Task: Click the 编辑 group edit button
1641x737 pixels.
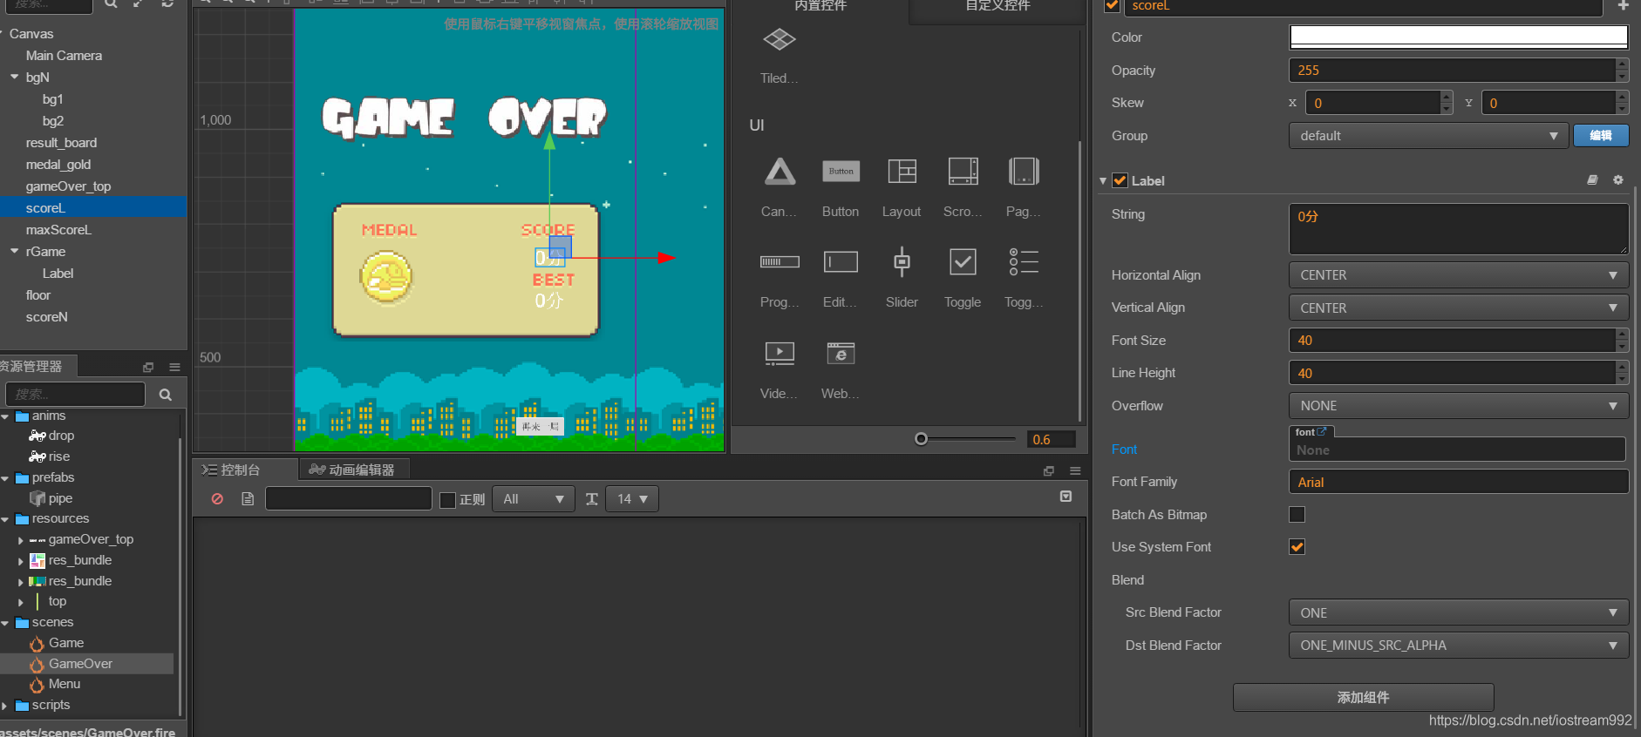Action: pos(1601,135)
